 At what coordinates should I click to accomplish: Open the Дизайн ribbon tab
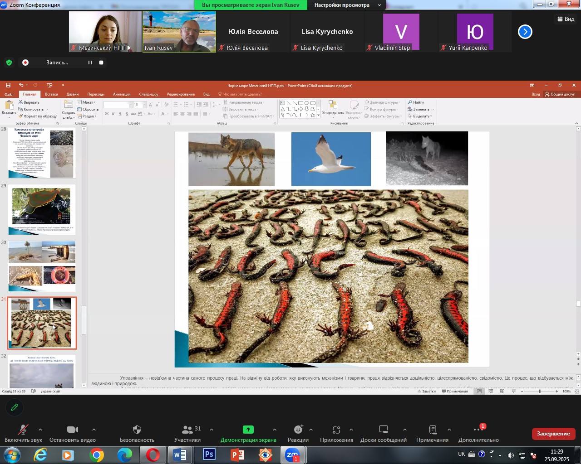[73, 94]
